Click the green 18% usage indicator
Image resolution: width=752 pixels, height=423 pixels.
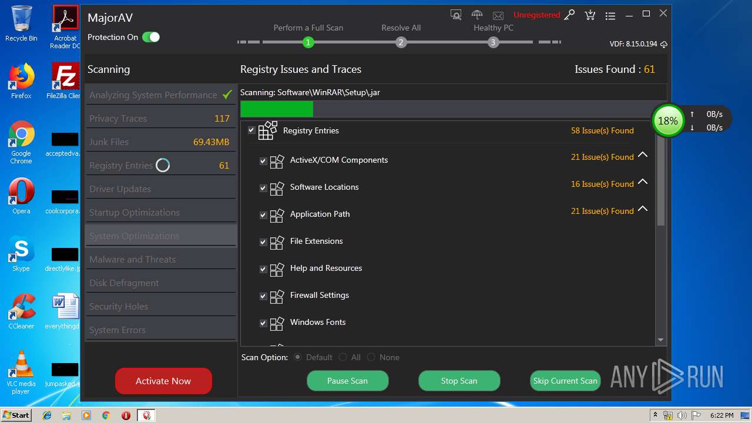(x=668, y=120)
